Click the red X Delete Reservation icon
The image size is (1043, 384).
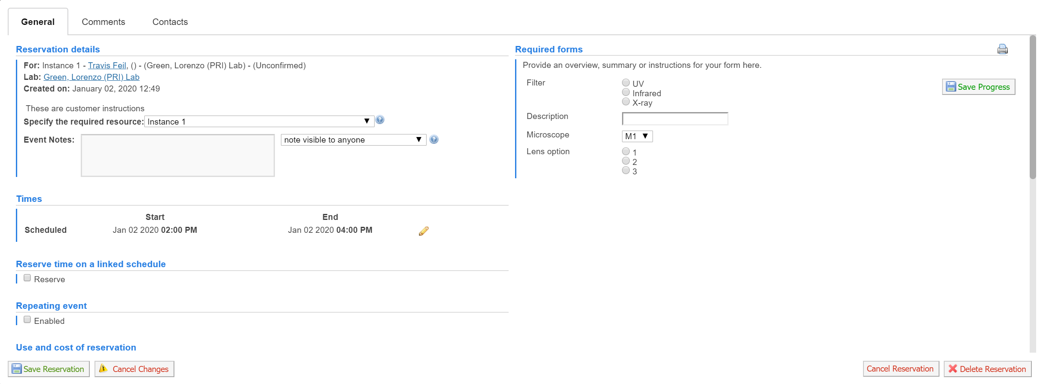pos(953,369)
